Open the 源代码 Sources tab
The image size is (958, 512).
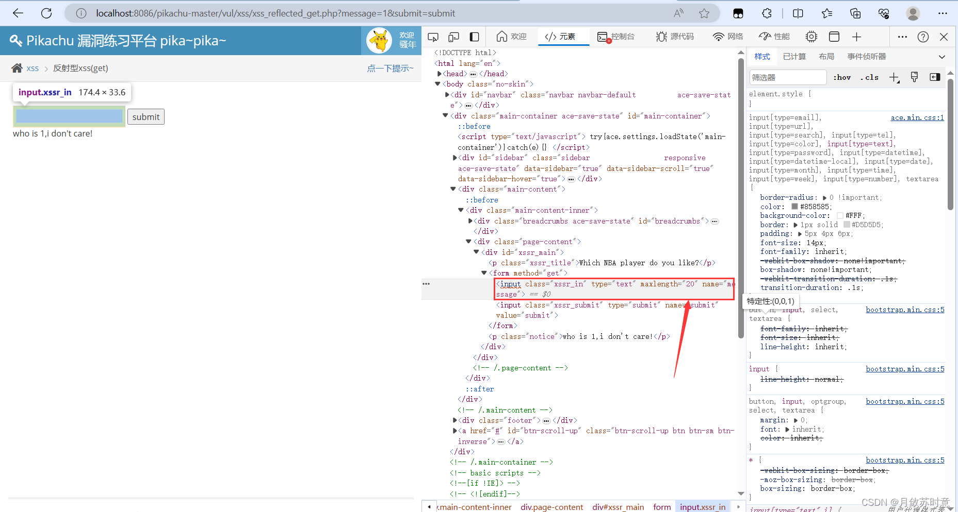675,37
